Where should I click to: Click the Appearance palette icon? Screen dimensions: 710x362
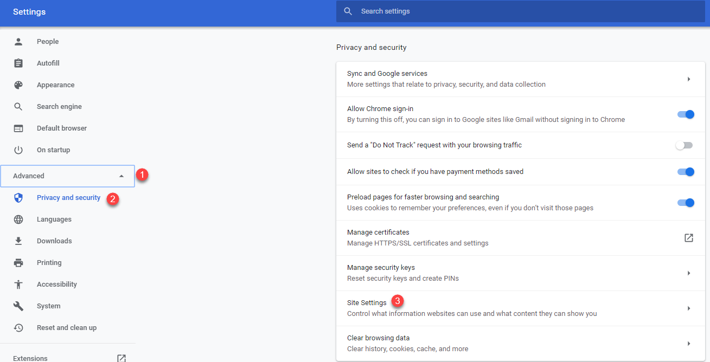pyautogui.click(x=18, y=85)
